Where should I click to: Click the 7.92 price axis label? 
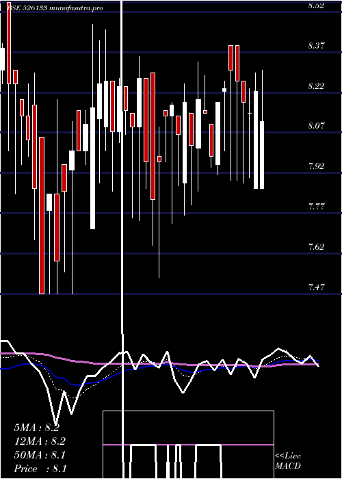(x=316, y=166)
